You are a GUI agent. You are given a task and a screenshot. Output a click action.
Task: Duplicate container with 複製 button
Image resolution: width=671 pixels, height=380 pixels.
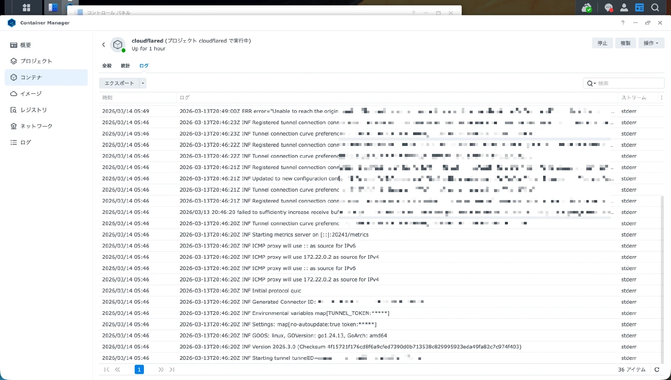tap(625, 43)
